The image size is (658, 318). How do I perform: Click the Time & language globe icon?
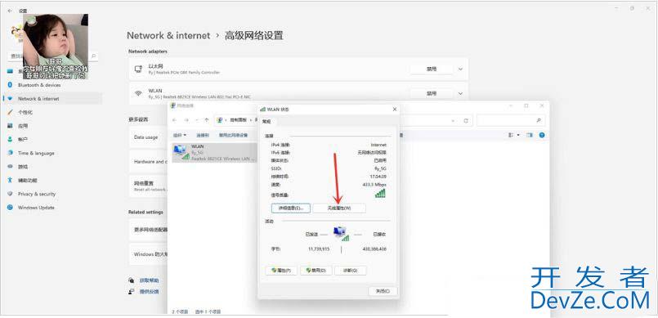click(x=10, y=153)
